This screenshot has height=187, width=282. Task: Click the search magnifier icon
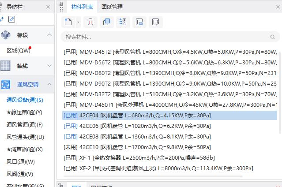coord(272,37)
